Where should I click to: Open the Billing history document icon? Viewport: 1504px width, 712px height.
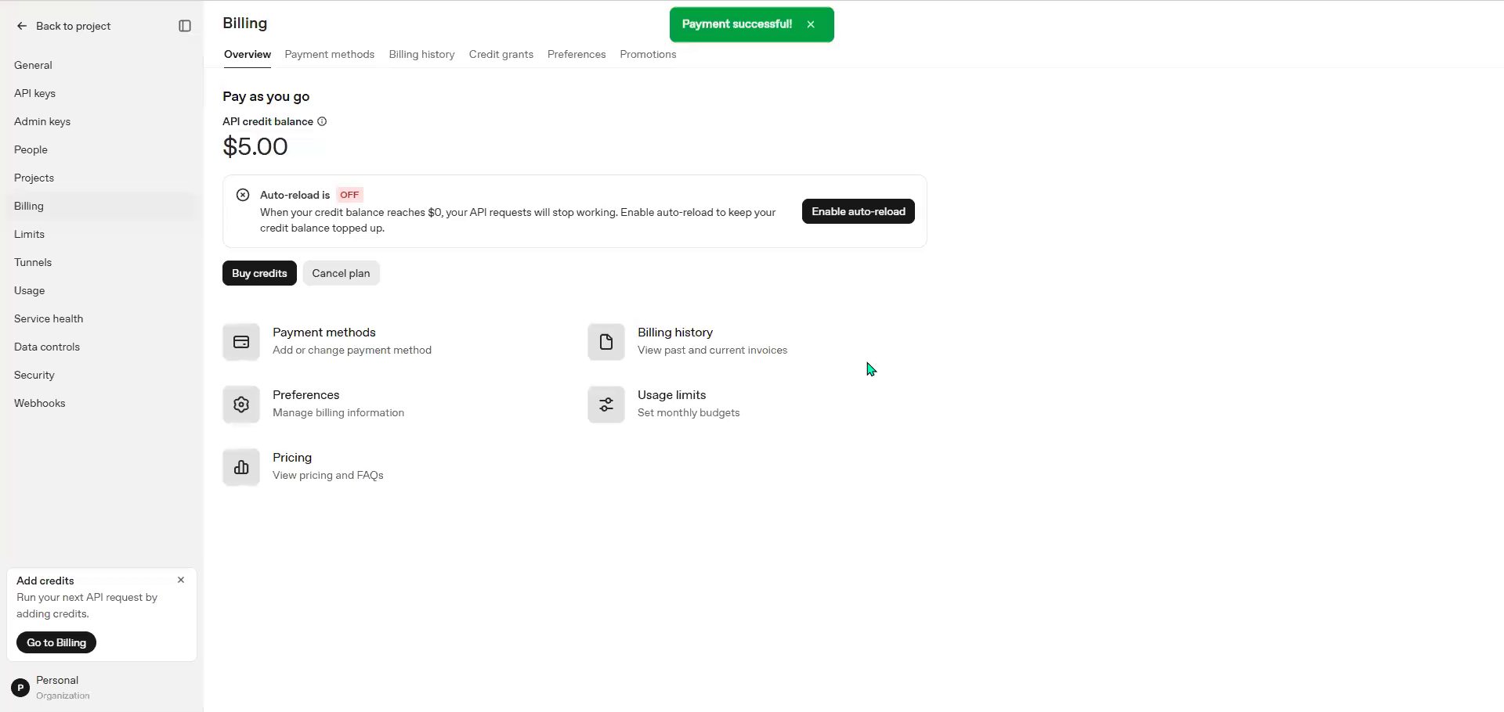pyautogui.click(x=606, y=342)
